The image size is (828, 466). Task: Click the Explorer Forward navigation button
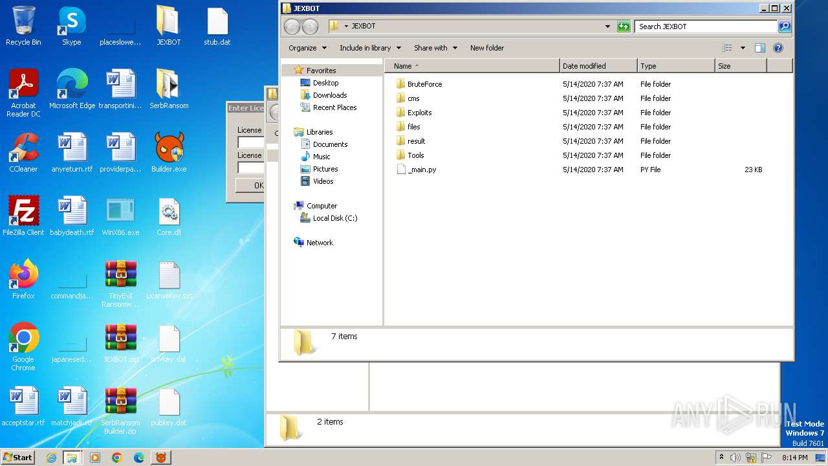[310, 27]
